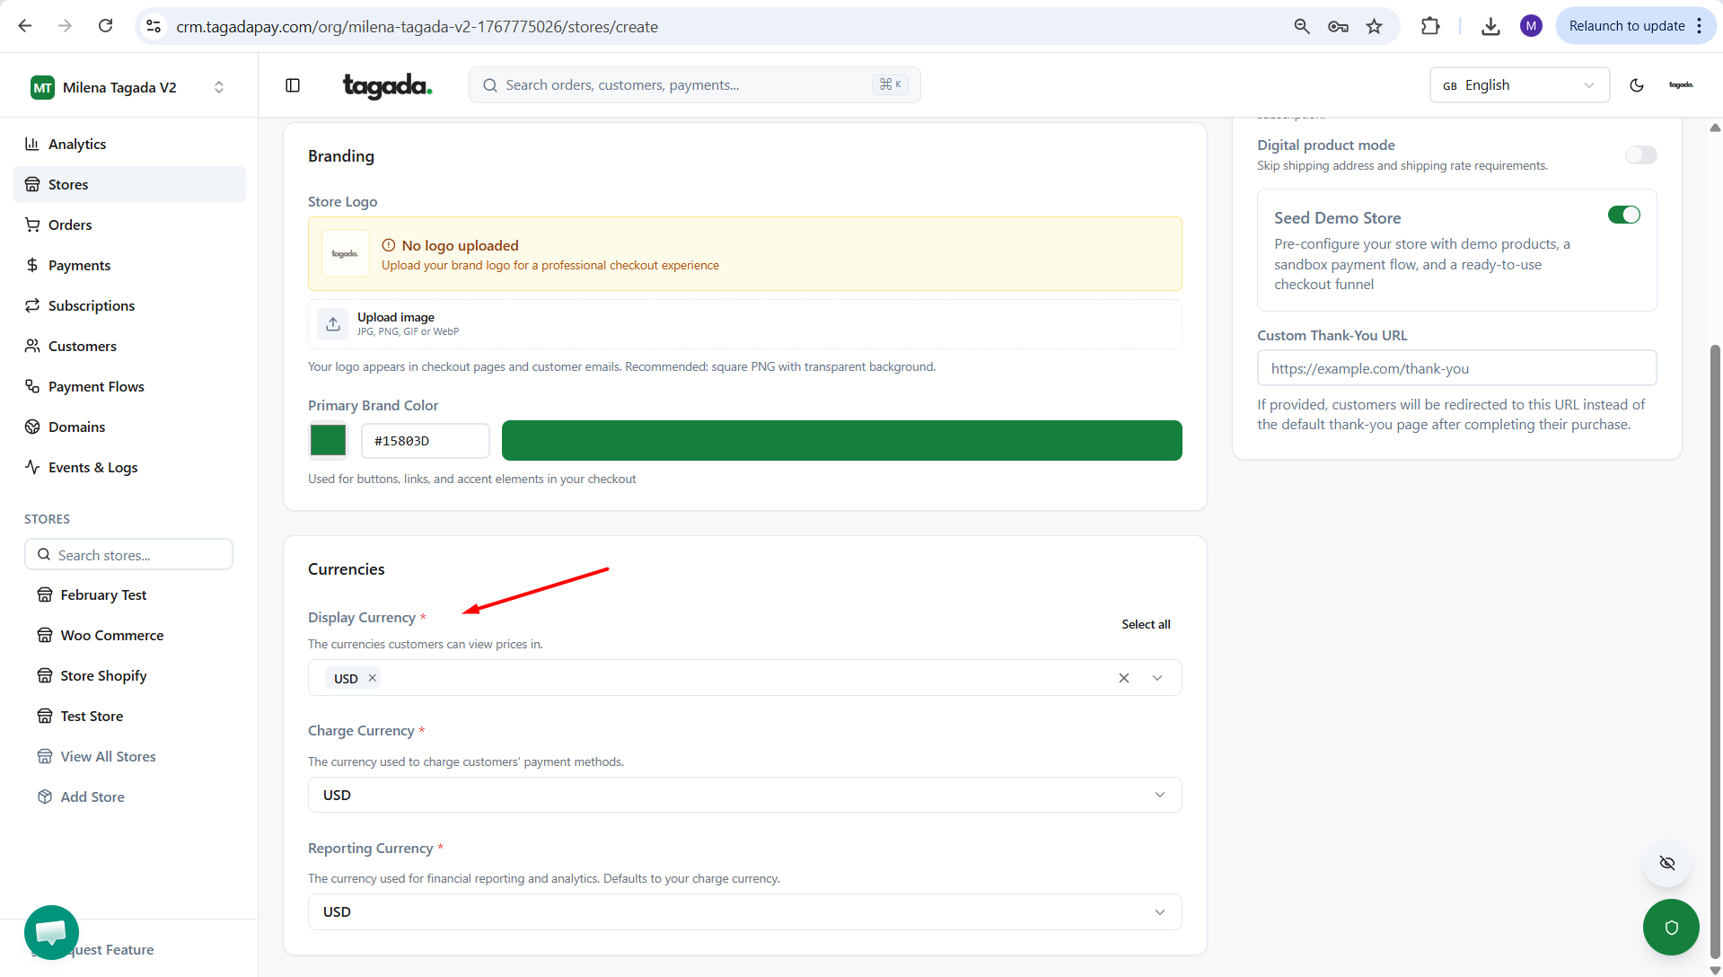Enable Digital product mode switch

tap(1640, 155)
